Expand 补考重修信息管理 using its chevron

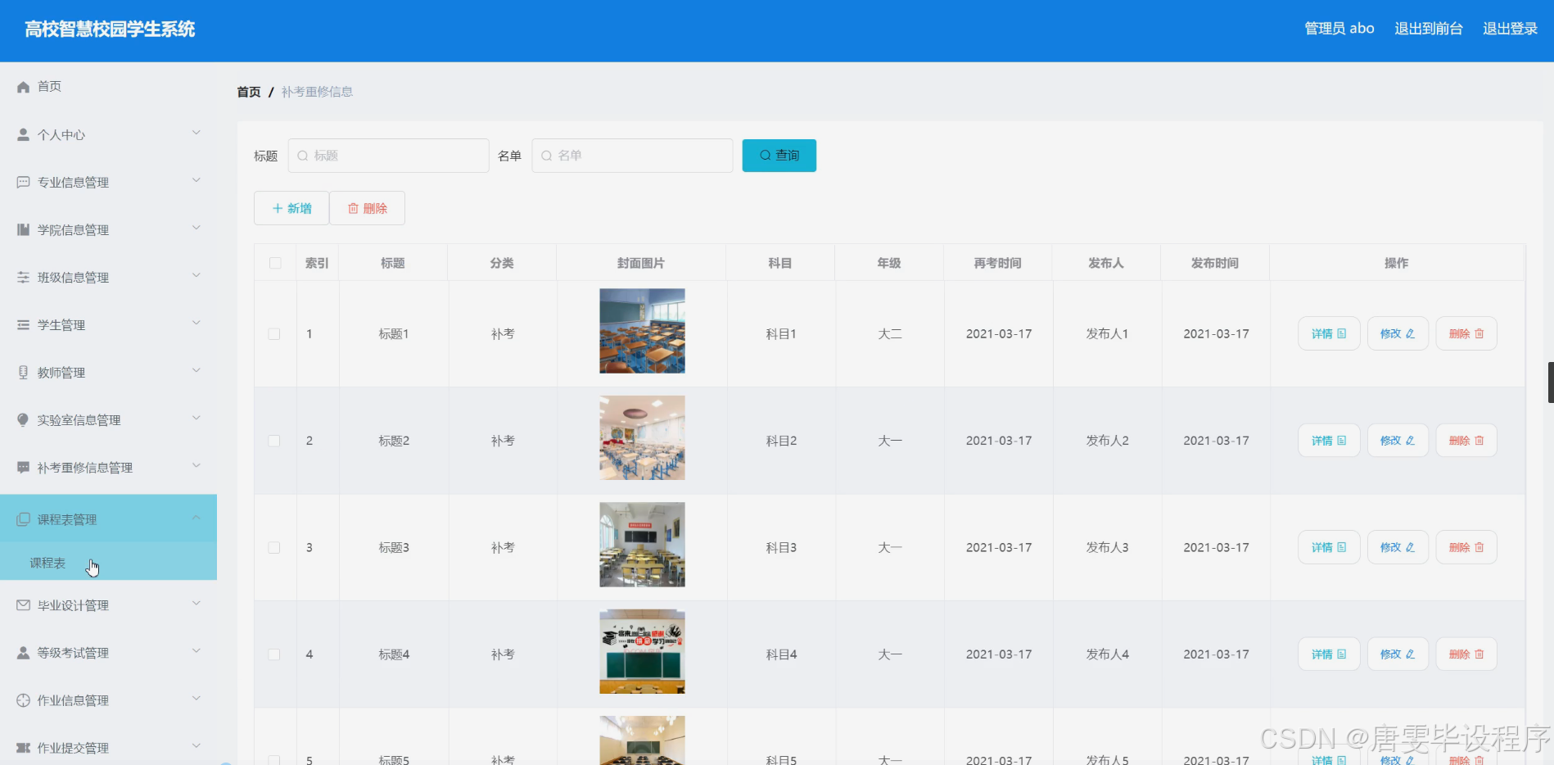[x=196, y=465]
